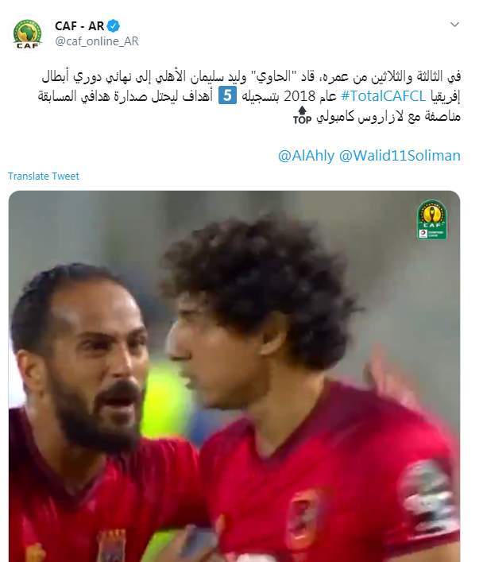Image resolution: width=483 pixels, height=562 pixels.
Task: Open the @caf_online_AR handle
Action: tap(97, 41)
